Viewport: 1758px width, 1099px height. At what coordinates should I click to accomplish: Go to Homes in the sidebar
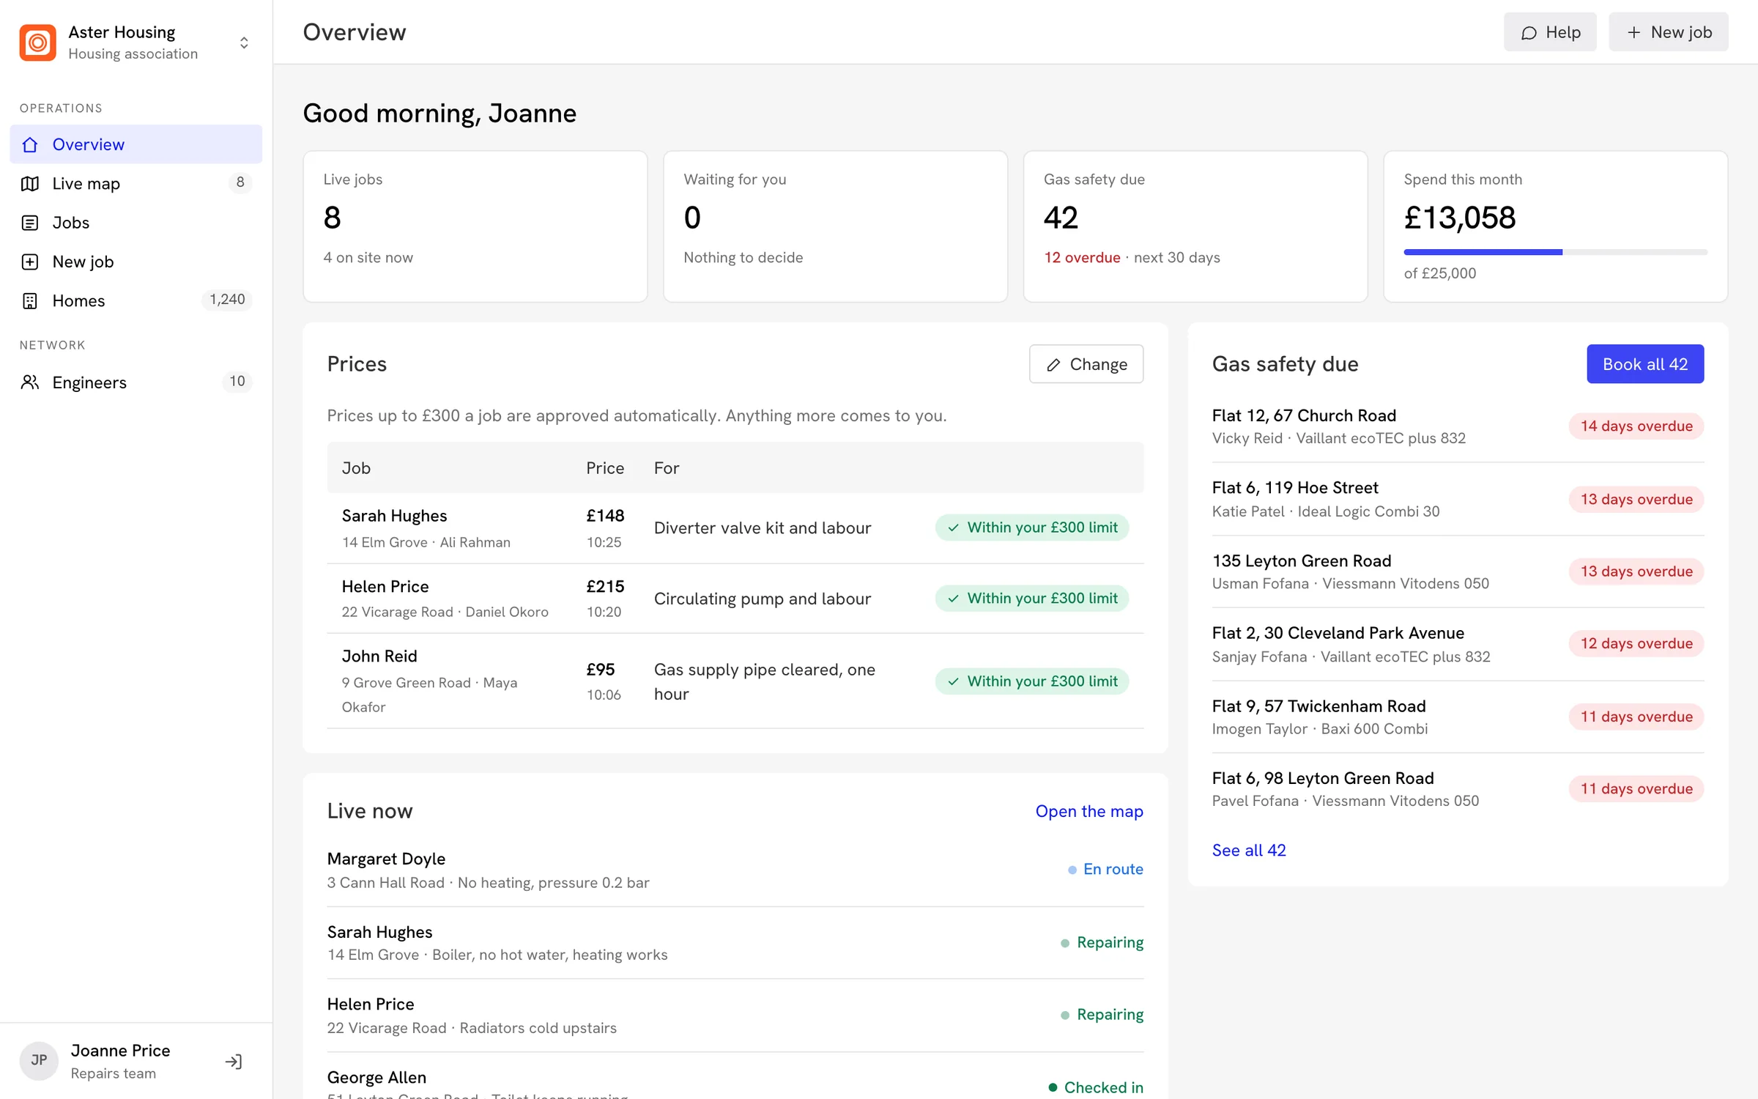(x=136, y=300)
